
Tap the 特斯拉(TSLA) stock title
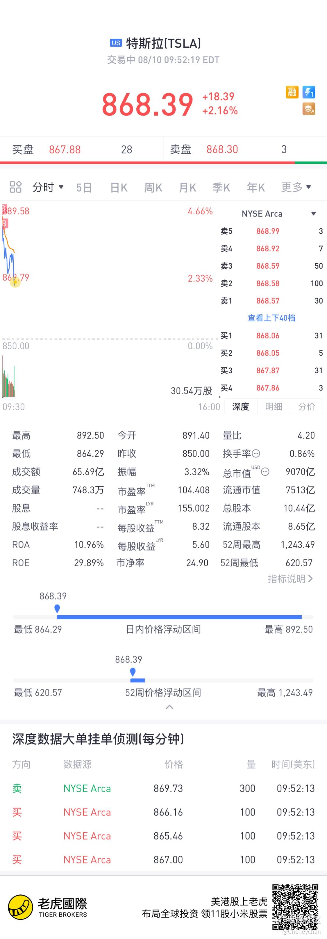[164, 43]
